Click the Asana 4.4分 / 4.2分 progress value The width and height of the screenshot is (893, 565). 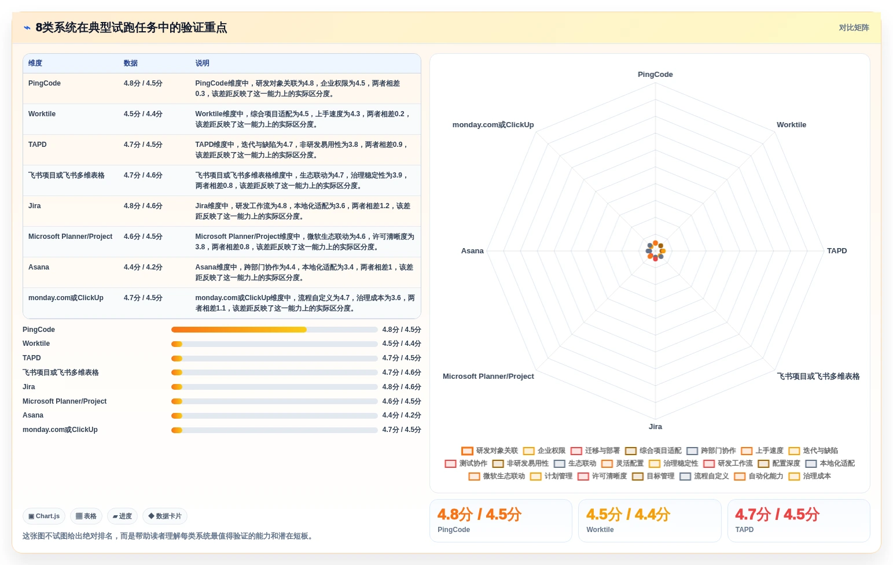[x=402, y=415]
